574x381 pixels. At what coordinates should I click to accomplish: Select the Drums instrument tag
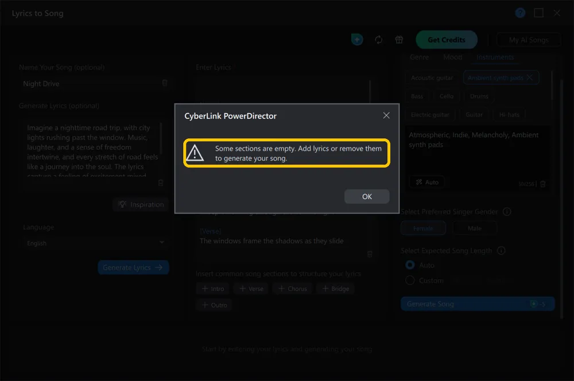pos(479,96)
